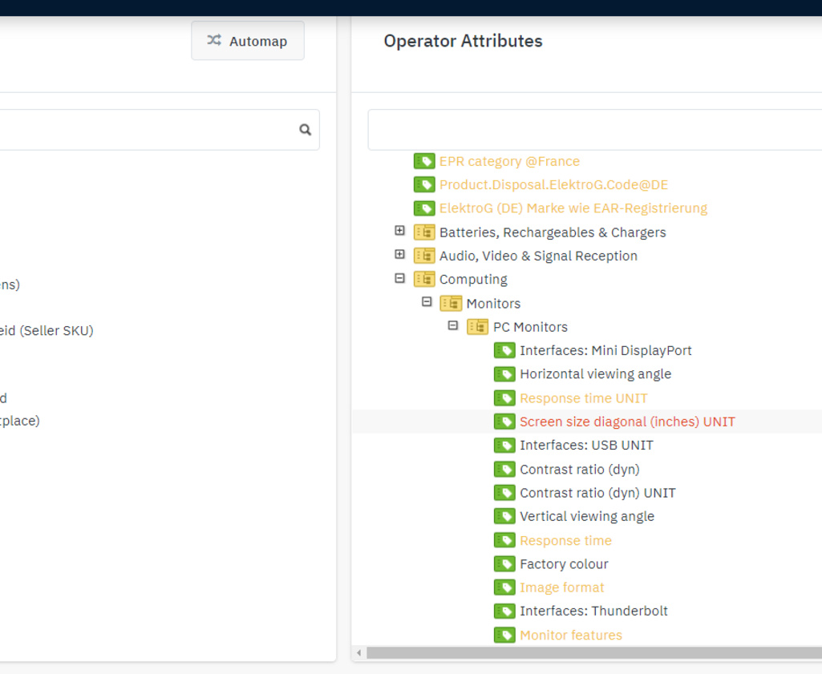This screenshot has width=822, height=674.
Task: Click tag icon for Horizontal viewing angle
Action: [x=504, y=374]
